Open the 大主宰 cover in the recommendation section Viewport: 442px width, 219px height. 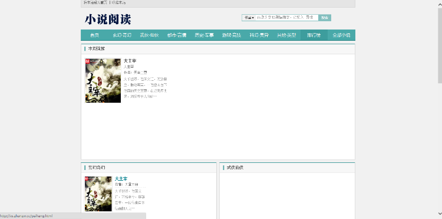click(103, 81)
